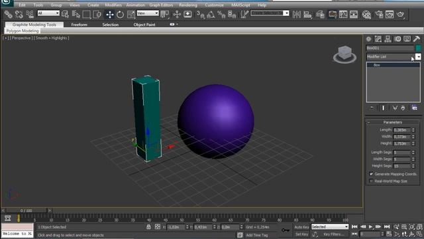Open the Edit menu
This screenshot has width=424, height=239.
click(22, 5)
